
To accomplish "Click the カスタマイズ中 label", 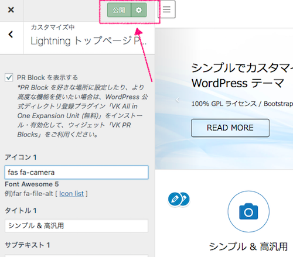I will tap(53, 27).
